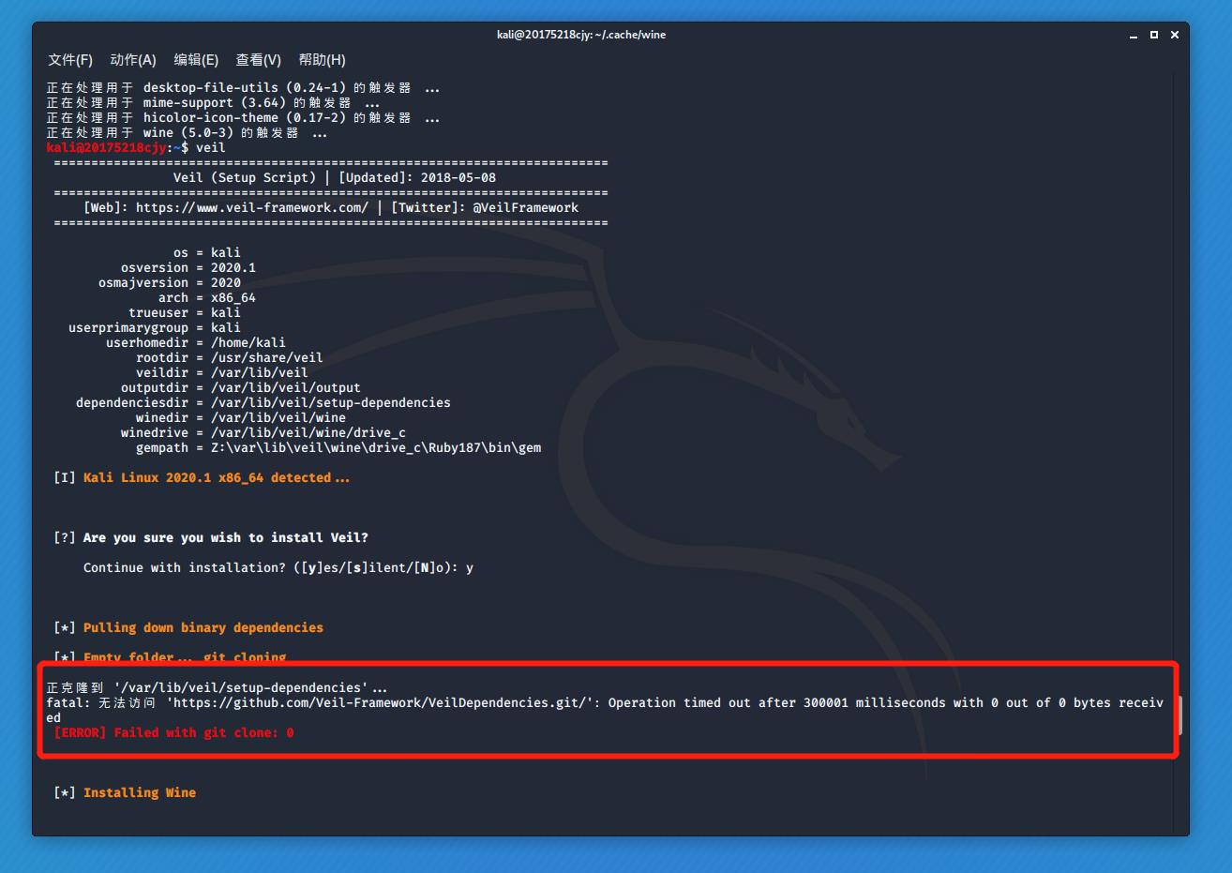The height and width of the screenshot is (873, 1232).
Task: Maximize the terminal window
Action: pos(1154,35)
